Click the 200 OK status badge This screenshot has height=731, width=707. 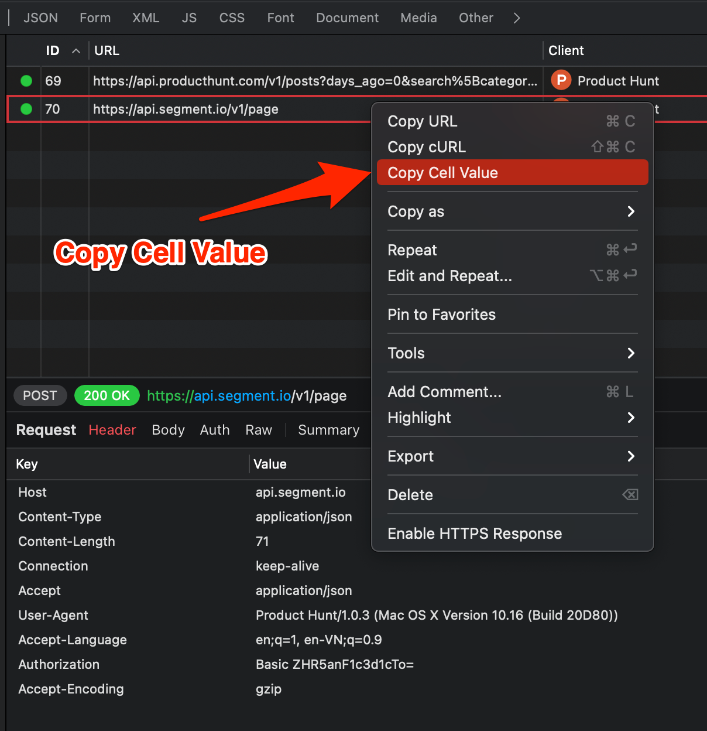107,395
